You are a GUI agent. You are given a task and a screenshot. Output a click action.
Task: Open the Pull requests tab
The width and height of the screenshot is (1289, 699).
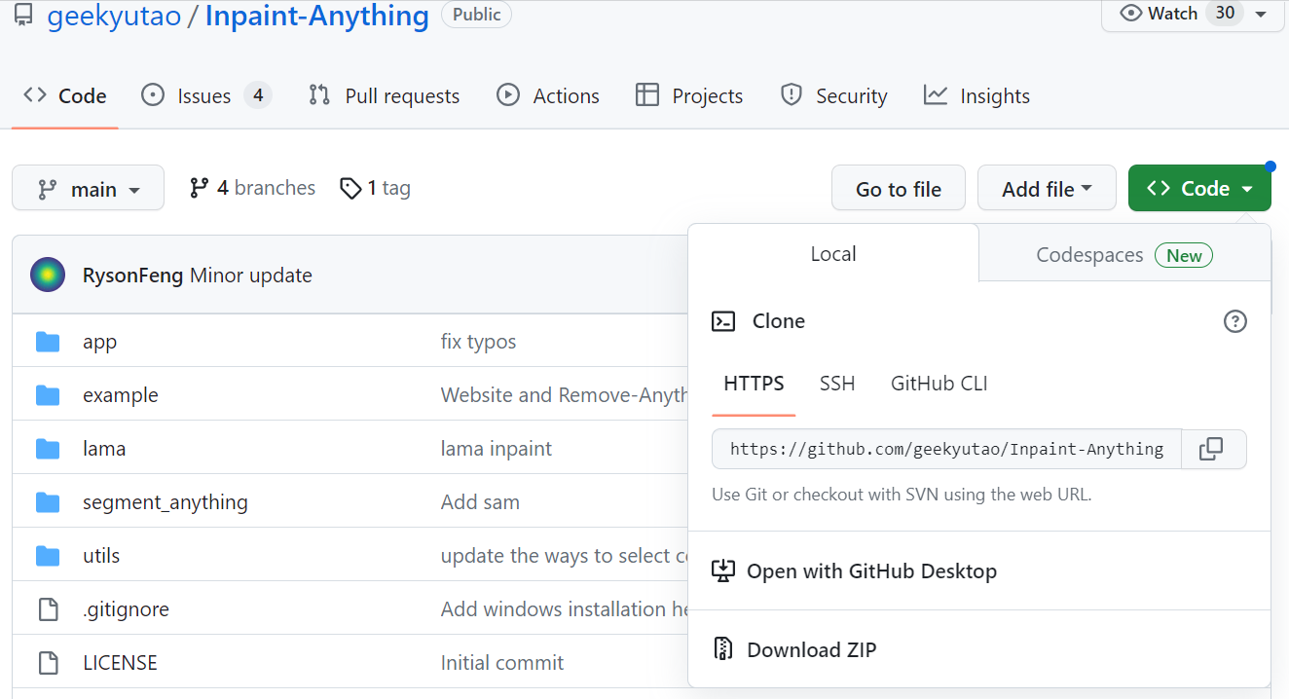pos(384,95)
